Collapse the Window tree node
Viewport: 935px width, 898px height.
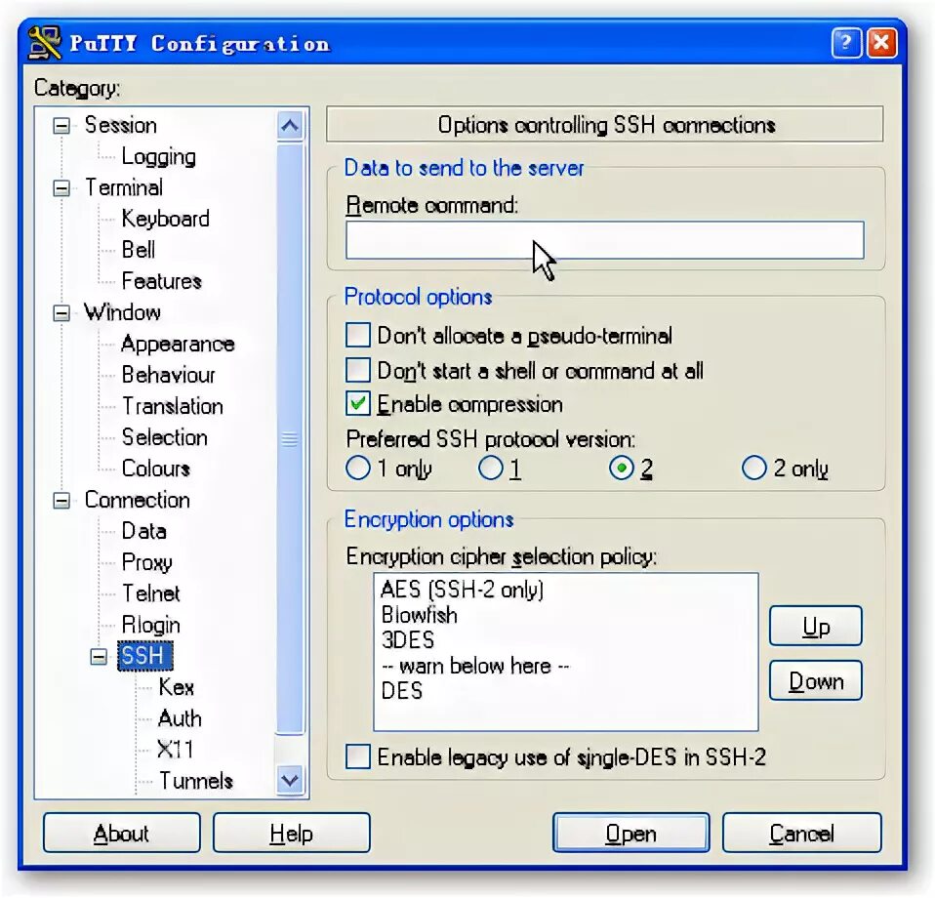[61, 313]
